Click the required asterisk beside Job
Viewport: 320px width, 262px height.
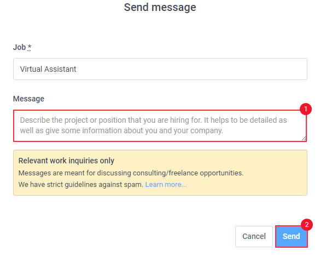(30, 47)
